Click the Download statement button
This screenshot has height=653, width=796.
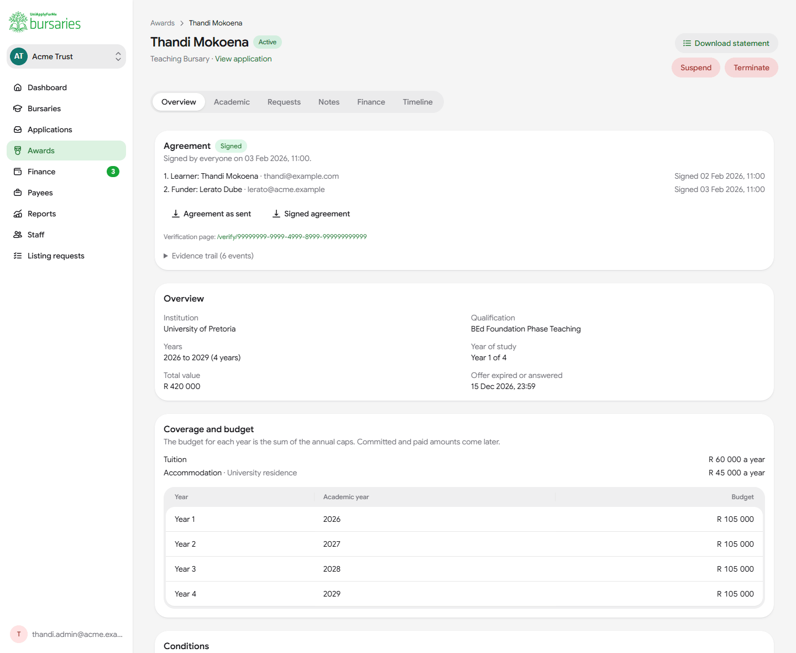(726, 43)
